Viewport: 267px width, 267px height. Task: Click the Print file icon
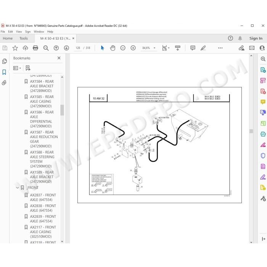(x=35, y=48)
